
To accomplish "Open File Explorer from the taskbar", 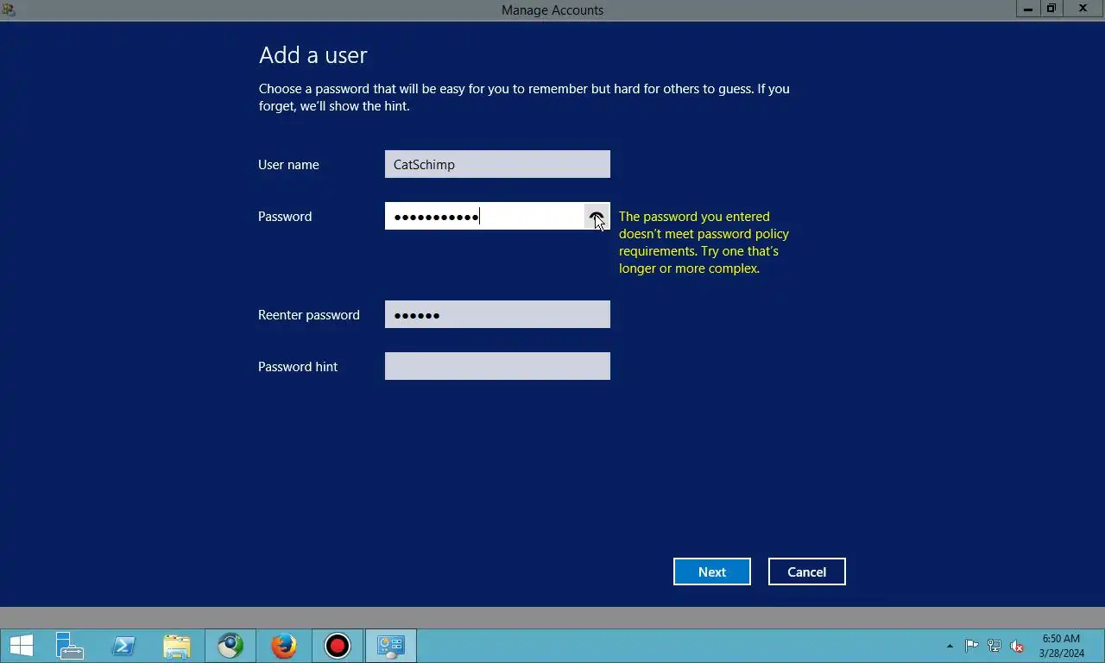I will [x=177, y=646].
